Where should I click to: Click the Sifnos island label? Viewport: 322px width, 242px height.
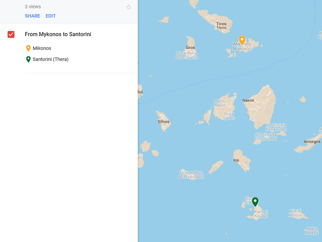tap(164, 122)
